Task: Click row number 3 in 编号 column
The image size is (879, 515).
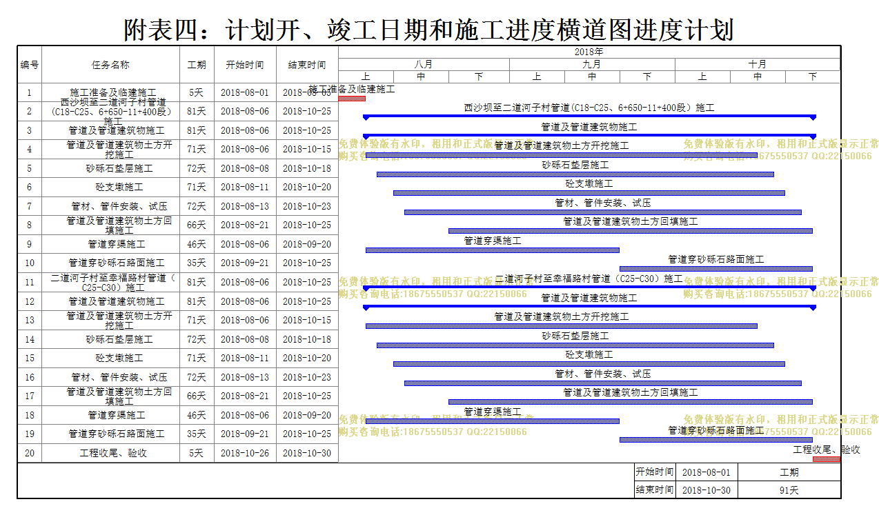Action: (x=30, y=130)
